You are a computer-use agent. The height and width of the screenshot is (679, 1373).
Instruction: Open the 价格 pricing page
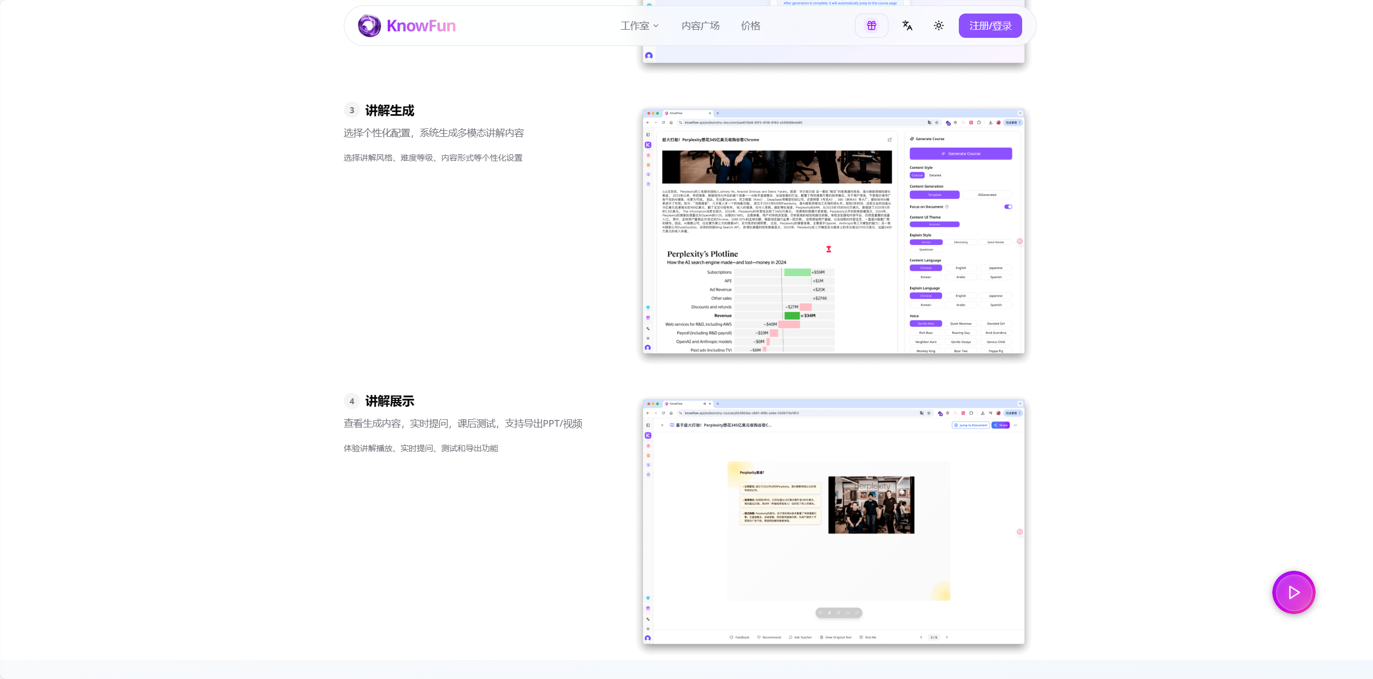[x=750, y=25]
